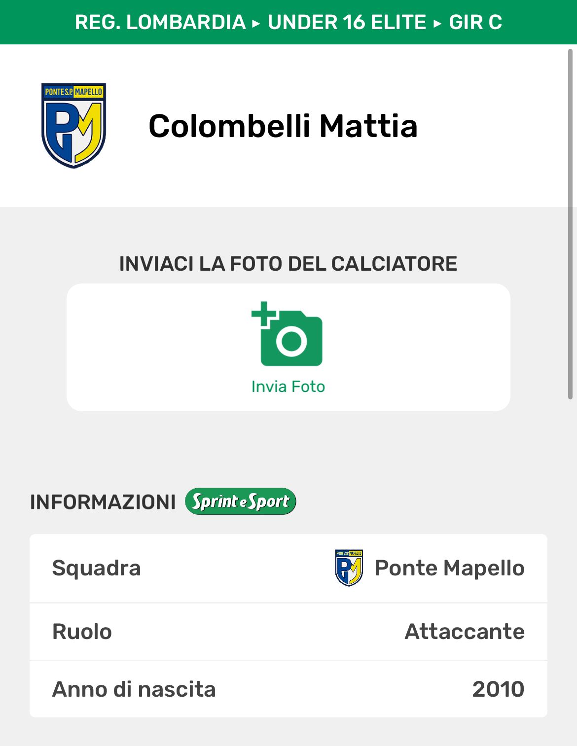577x746 pixels.
Task: Select the Attaccante role value
Action: click(465, 632)
